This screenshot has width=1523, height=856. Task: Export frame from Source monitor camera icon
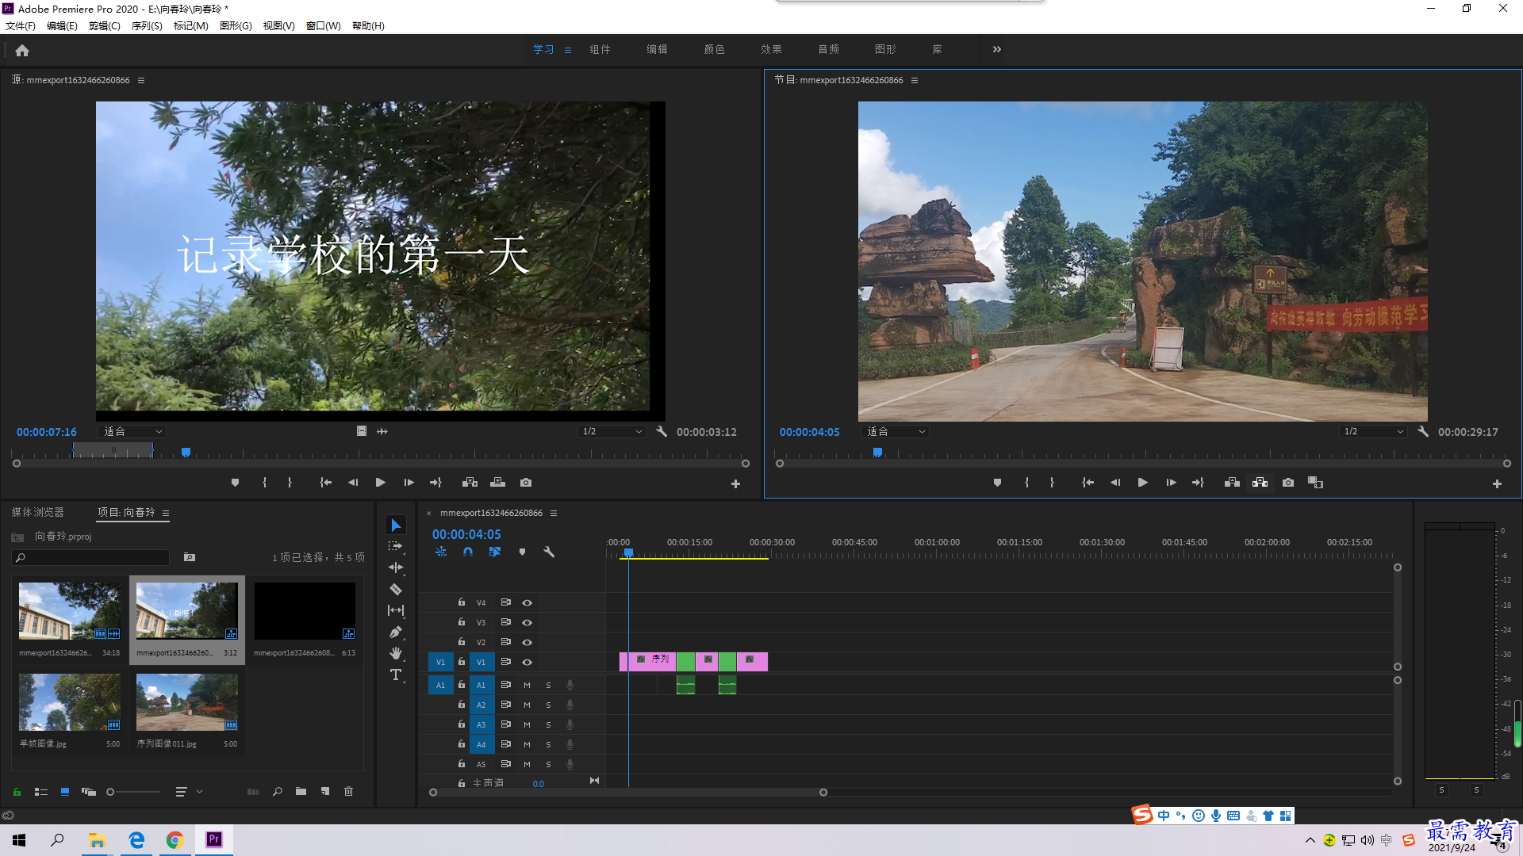click(x=526, y=483)
